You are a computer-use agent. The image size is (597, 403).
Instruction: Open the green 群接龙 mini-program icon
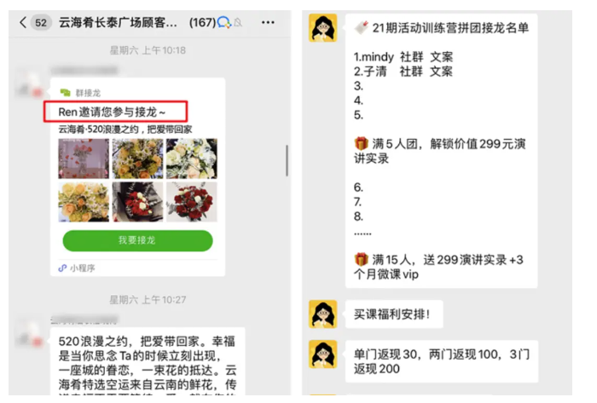click(x=65, y=92)
